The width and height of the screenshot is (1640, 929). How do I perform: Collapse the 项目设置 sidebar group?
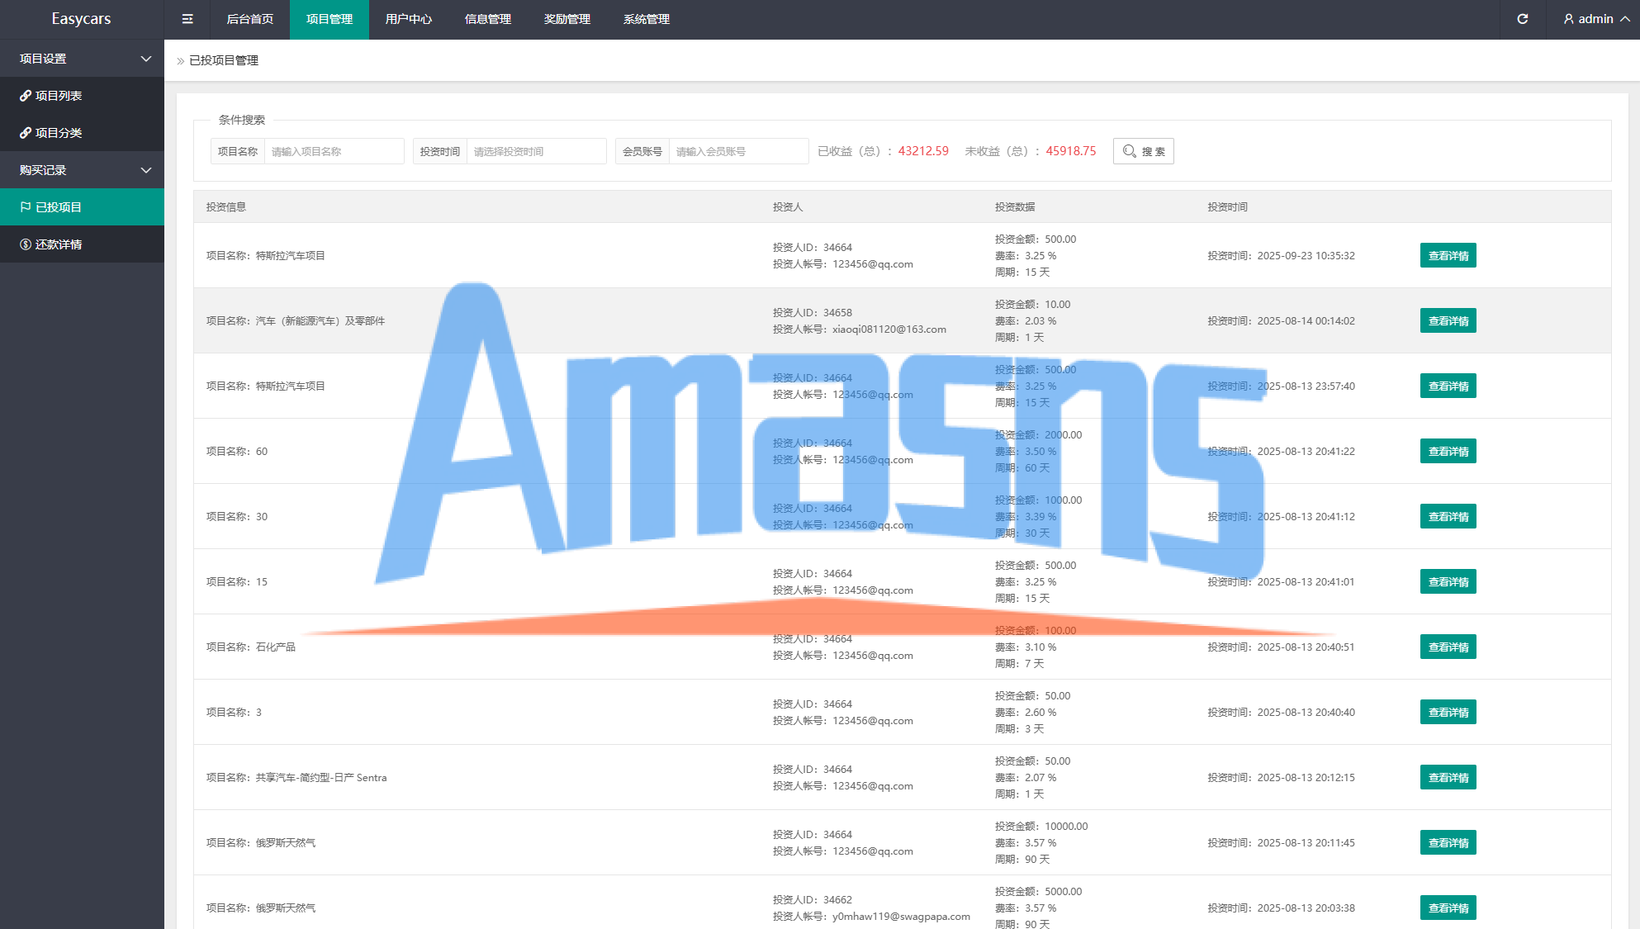point(146,59)
